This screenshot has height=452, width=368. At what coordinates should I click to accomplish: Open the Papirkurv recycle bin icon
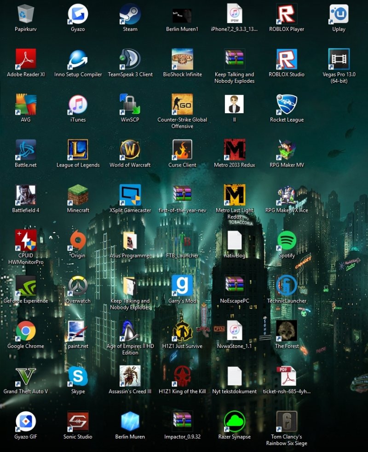[x=26, y=14]
